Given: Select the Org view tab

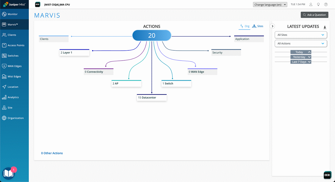Looking at the screenshot, I should click(x=244, y=26).
